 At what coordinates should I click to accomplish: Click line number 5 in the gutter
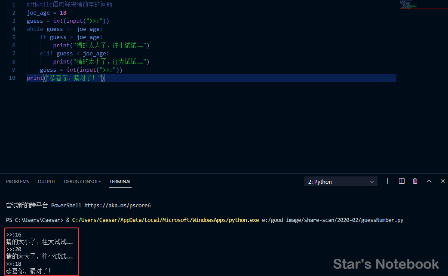coord(14,37)
